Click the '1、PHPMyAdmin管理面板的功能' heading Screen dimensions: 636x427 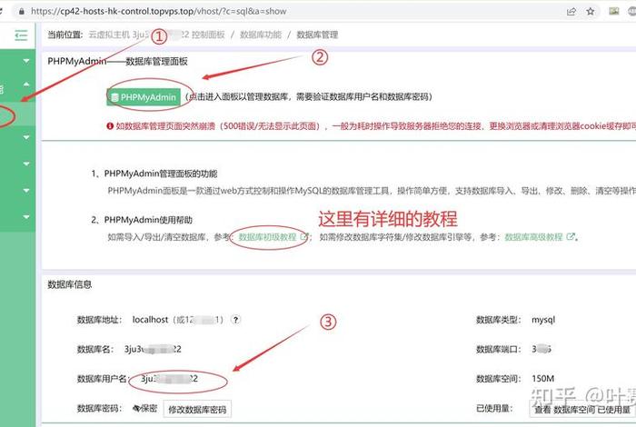(154, 174)
